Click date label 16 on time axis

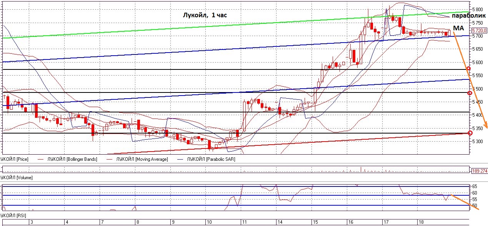350,223
